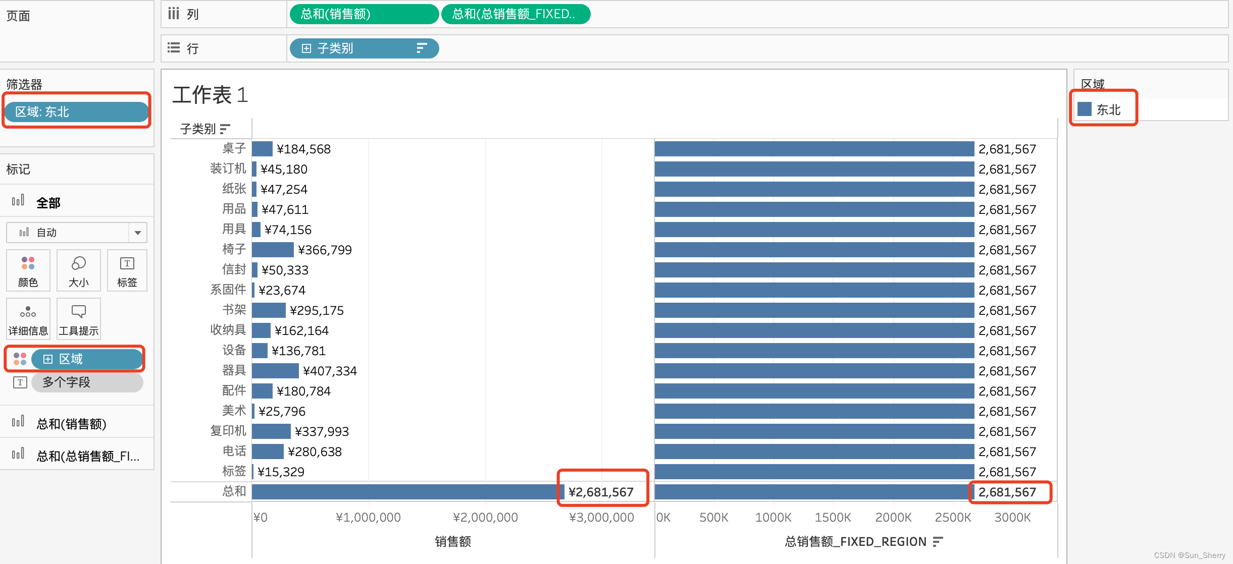
Task: Expand the plus icon on 子类别 pill
Action: pos(306,48)
